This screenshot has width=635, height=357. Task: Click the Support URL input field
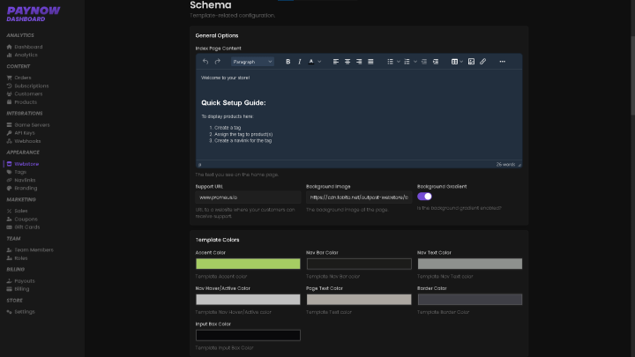pos(248,197)
